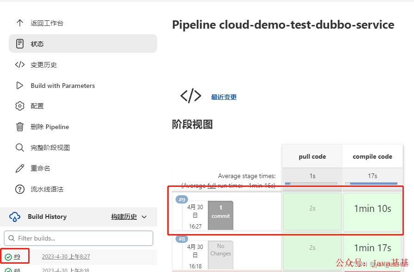
Task: Click the build #9 success status icon
Action: [8, 257]
